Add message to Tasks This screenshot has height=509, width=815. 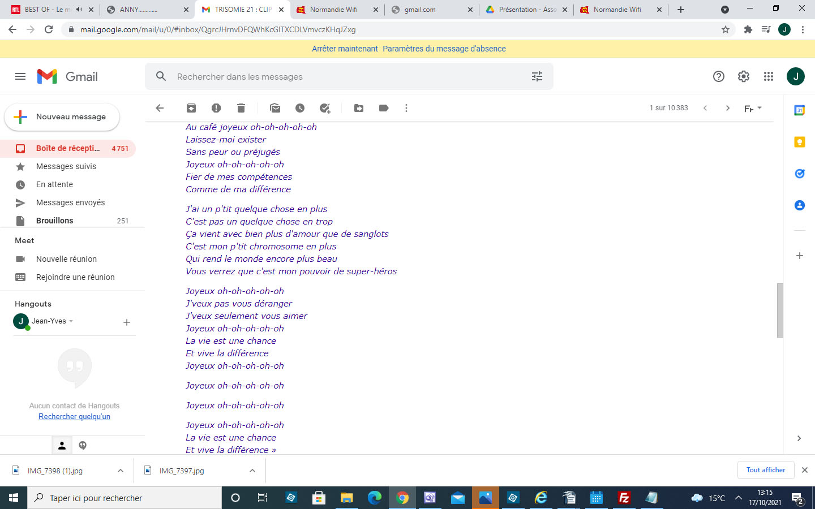tap(325, 108)
